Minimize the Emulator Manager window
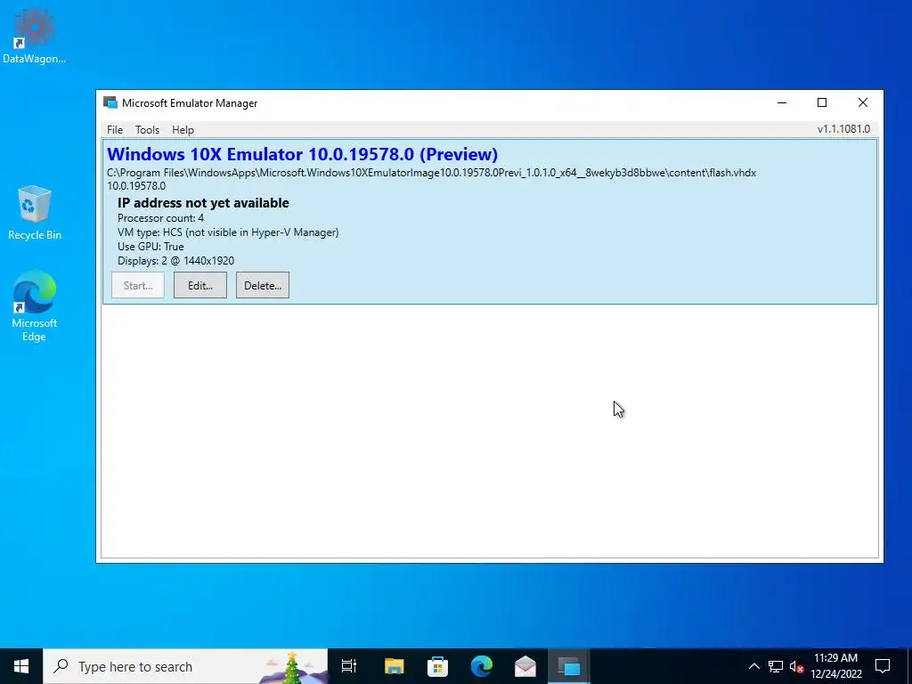 [782, 103]
